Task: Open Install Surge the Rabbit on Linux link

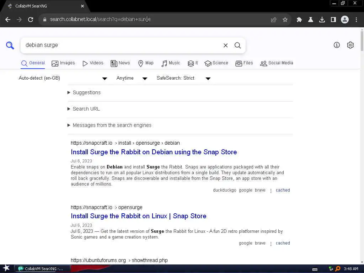Action: (x=138, y=216)
